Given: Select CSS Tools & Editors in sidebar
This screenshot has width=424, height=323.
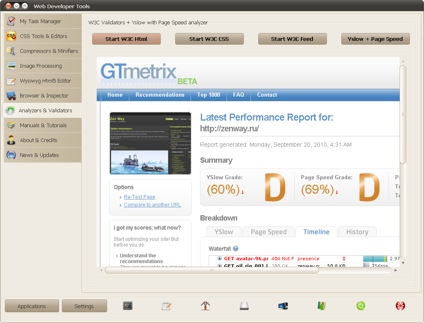Looking at the screenshot, I should tap(43, 36).
